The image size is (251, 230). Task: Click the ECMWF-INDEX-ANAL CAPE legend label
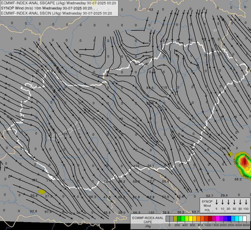point(148,220)
